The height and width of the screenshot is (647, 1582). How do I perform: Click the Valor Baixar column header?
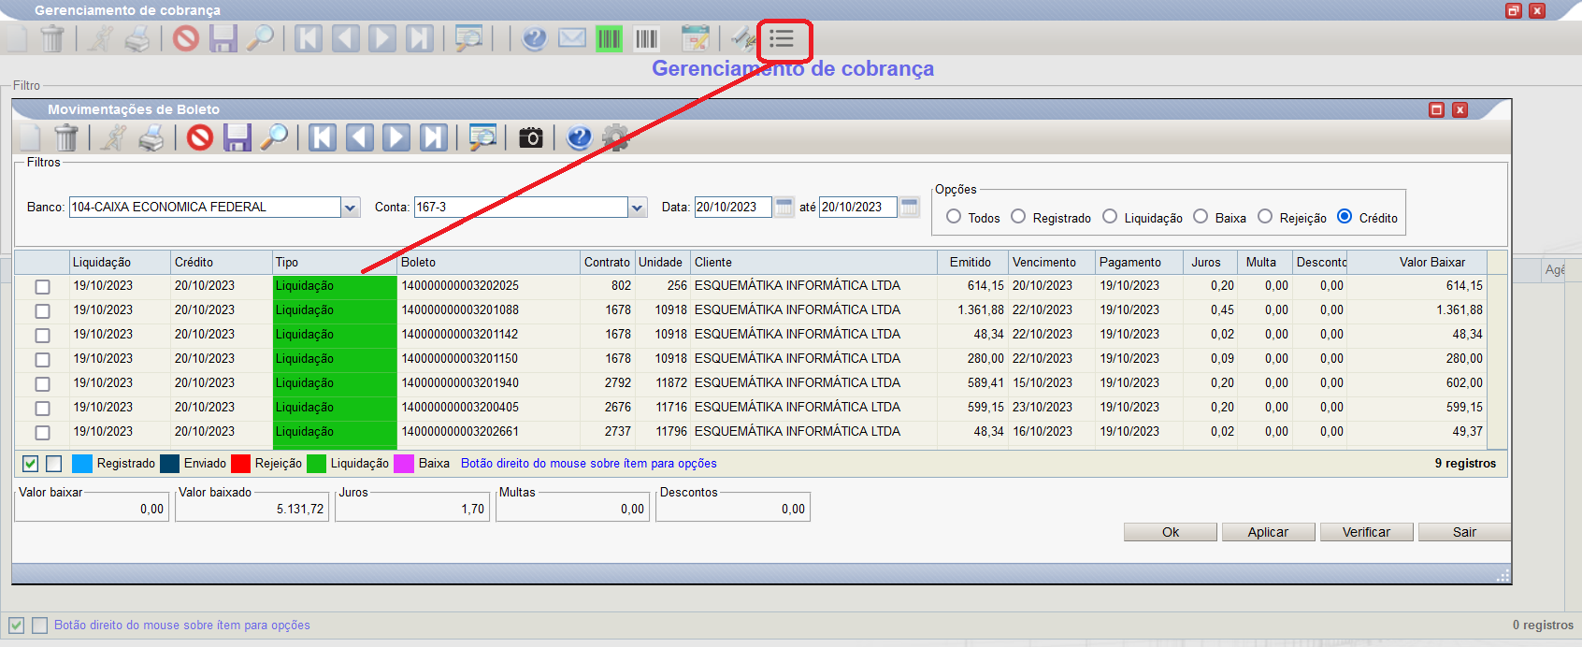[x=1417, y=263]
